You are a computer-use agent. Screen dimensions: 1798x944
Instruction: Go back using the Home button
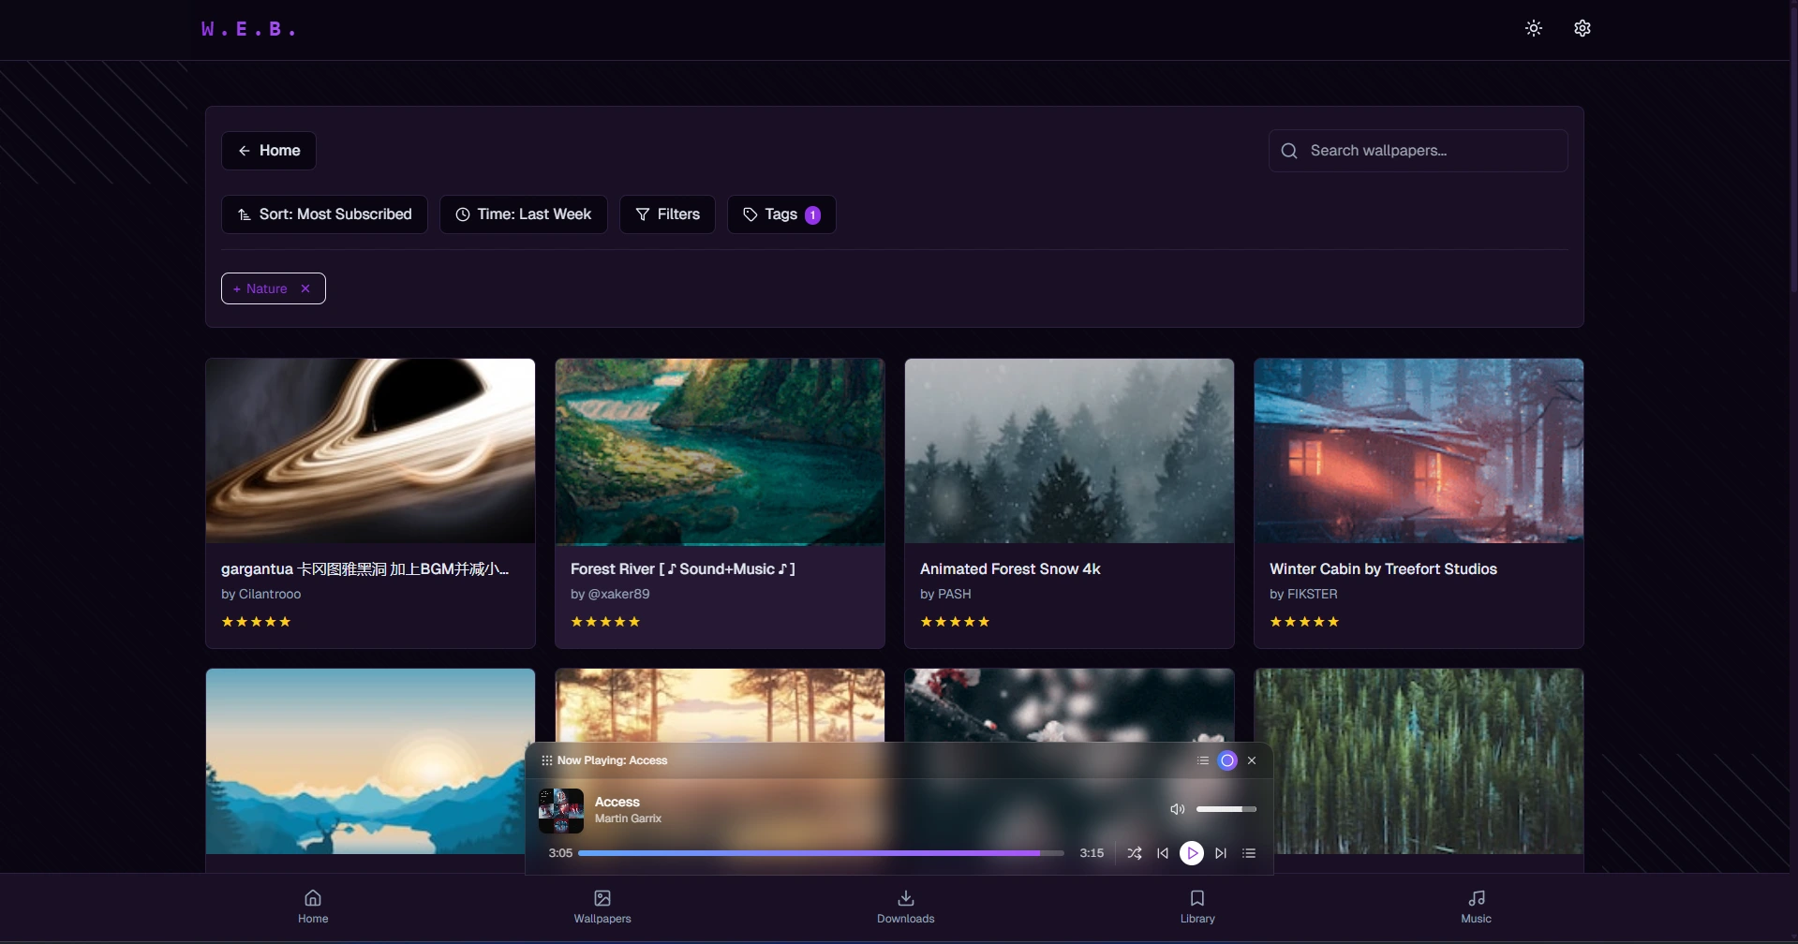[x=268, y=151]
